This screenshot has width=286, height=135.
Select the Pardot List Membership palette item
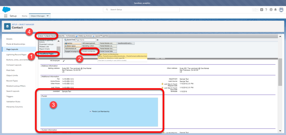(90, 51)
